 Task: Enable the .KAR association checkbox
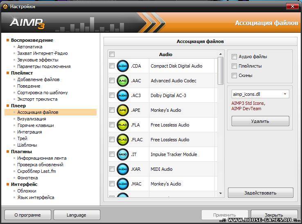click(112, 169)
